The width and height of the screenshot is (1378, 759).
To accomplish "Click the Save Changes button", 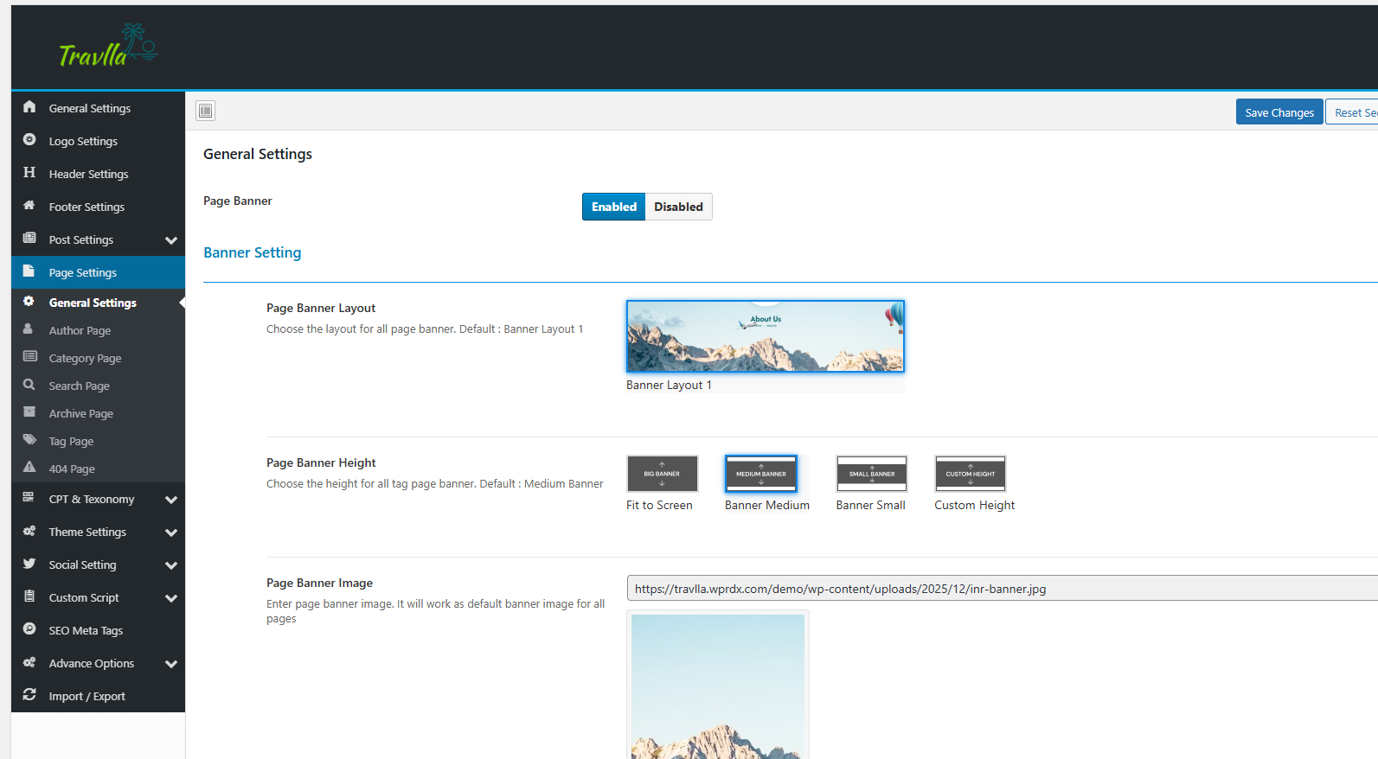I will click(1279, 112).
